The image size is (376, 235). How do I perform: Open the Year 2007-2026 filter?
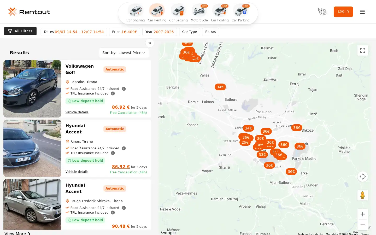point(160,32)
